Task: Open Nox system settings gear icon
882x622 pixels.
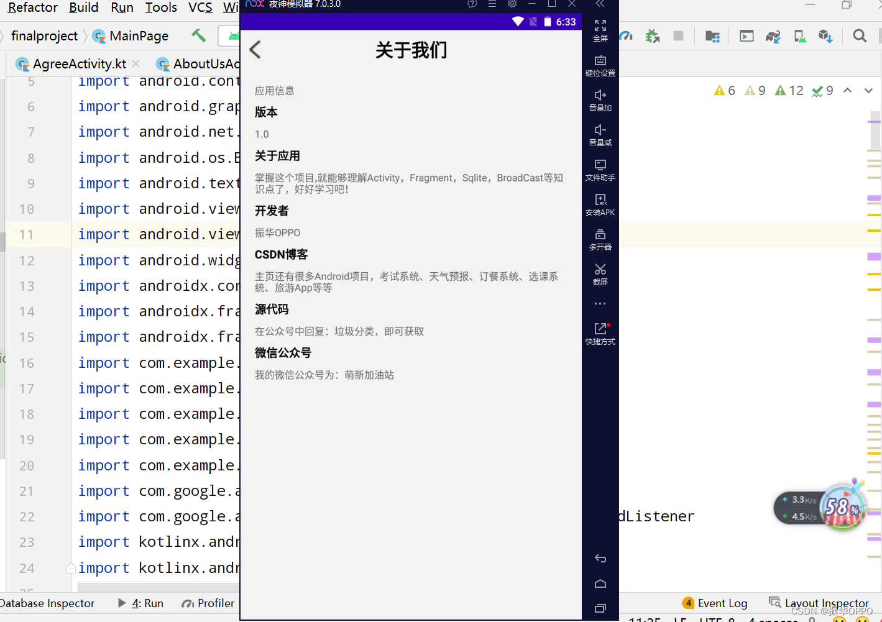Action: pyautogui.click(x=512, y=4)
